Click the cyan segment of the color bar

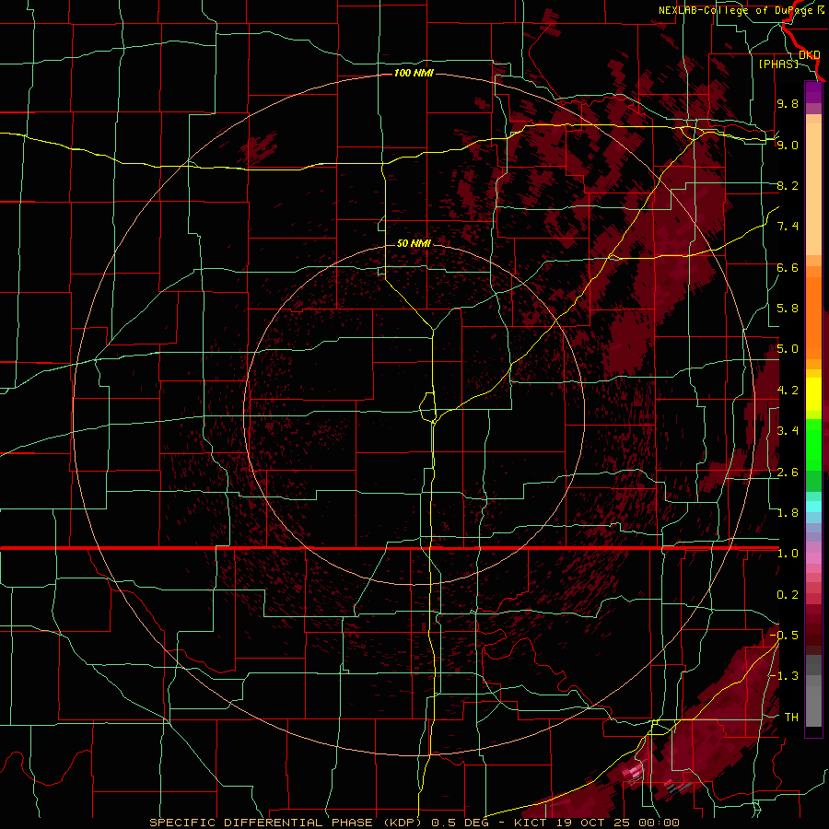(x=813, y=507)
